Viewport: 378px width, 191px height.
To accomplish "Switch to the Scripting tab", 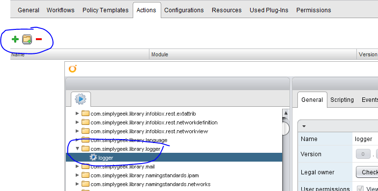I will click(342, 100).
